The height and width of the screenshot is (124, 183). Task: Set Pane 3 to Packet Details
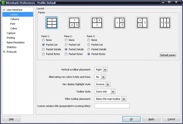click(89, 49)
